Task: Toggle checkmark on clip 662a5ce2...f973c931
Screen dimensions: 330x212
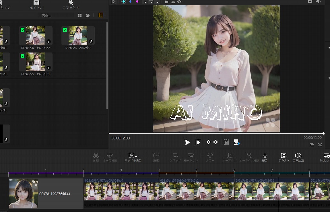Action: [x=23, y=56]
